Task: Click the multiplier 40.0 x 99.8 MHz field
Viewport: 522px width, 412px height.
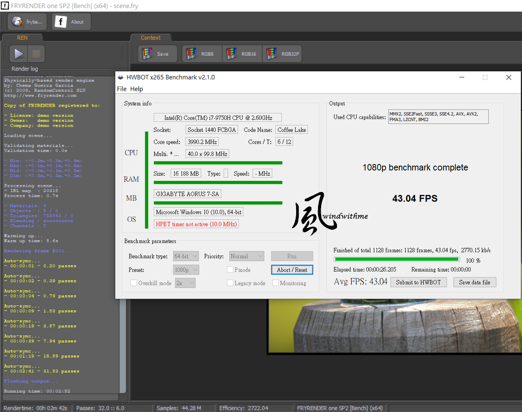Action: click(x=207, y=154)
